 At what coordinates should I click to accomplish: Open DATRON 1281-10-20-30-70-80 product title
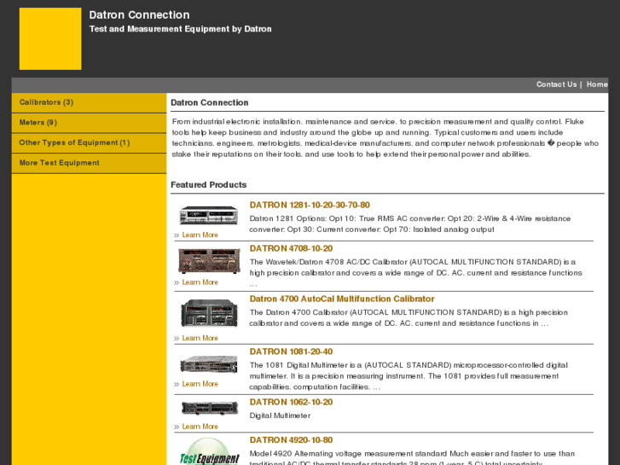click(x=310, y=205)
